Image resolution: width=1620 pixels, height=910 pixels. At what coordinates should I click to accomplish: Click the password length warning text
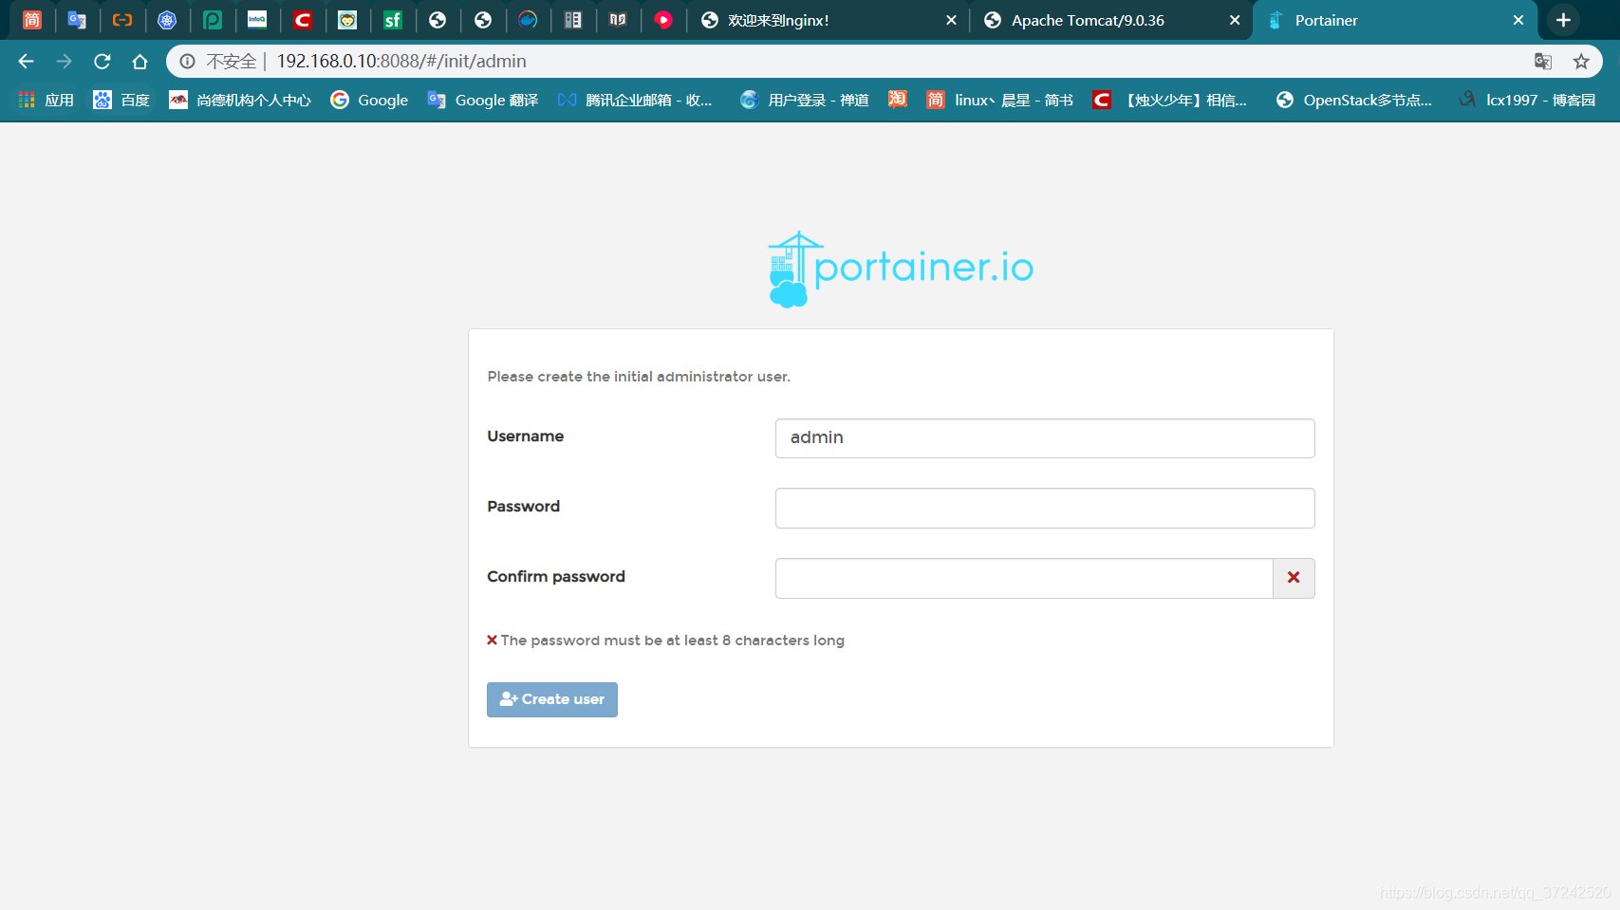coord(672,641)
